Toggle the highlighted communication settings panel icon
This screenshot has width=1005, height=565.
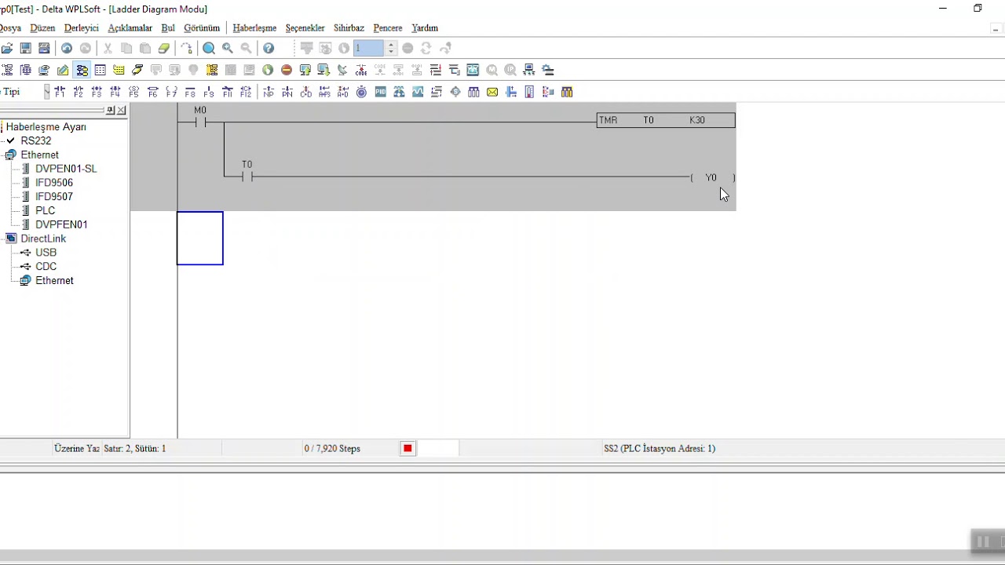point(82,70)
